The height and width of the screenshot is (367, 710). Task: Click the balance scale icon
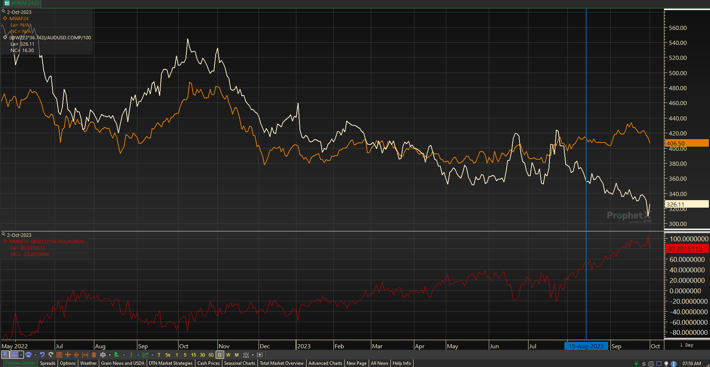[103, 355]
